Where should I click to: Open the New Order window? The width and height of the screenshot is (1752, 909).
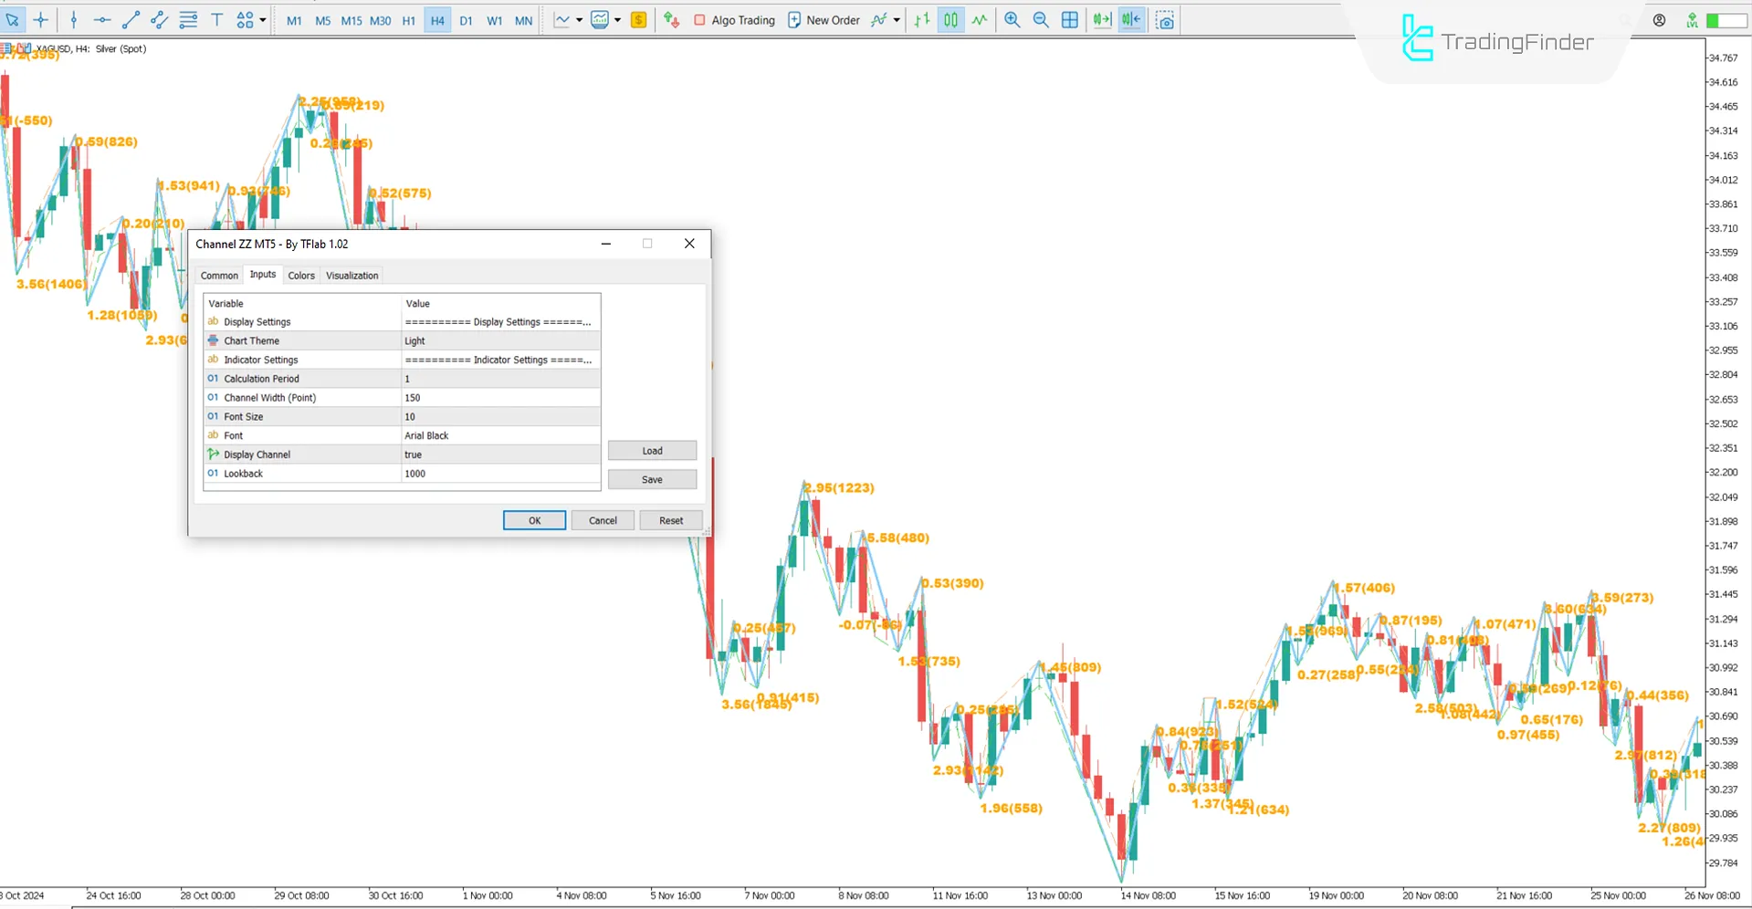(824, 19)
